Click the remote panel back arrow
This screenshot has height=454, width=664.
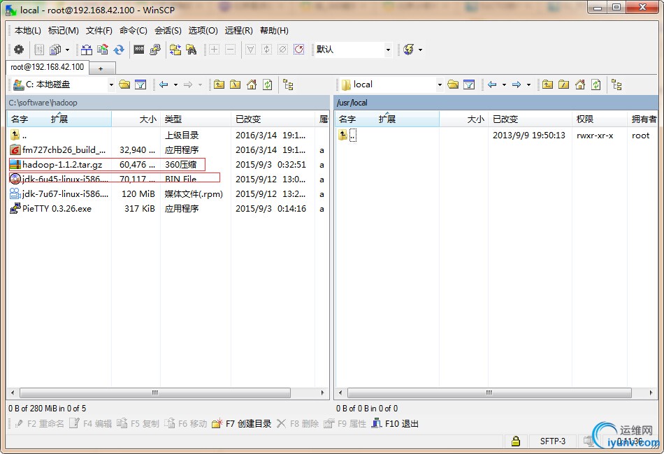click(x=492, y=85)
